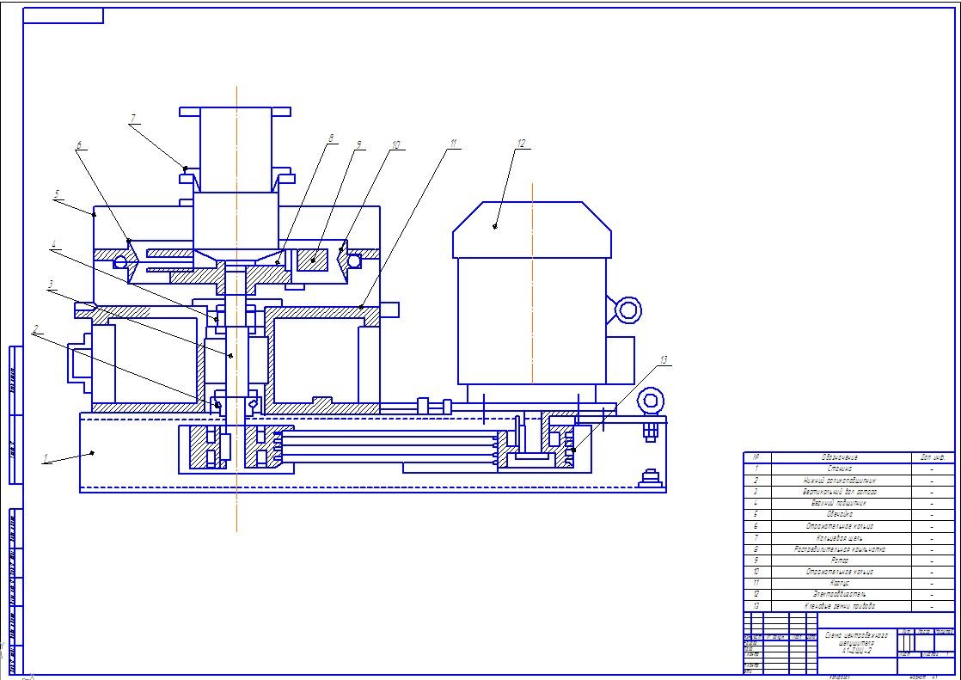Screen dimensions: 961x680
Task: Select 'Верхний подшипник' in the parts table
Action: click(840, 503)
